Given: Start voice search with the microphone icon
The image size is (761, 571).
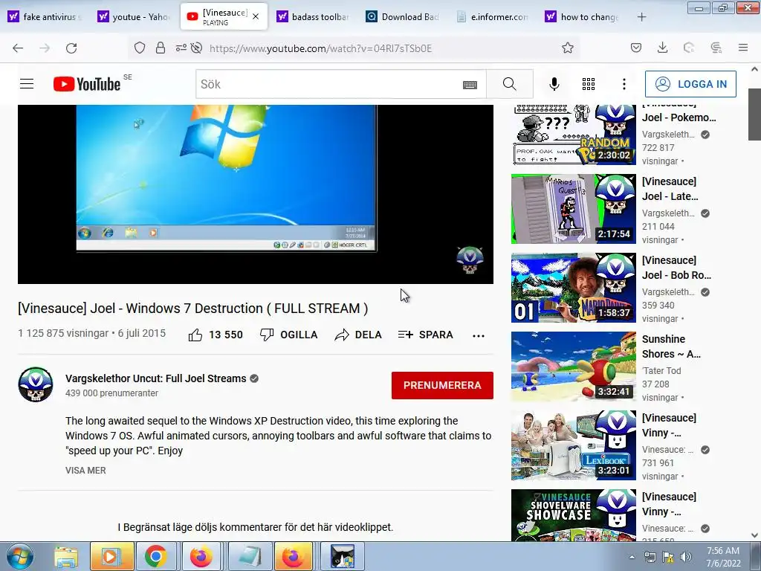Looking at the screenshot, I should click(x=554, y=84).
